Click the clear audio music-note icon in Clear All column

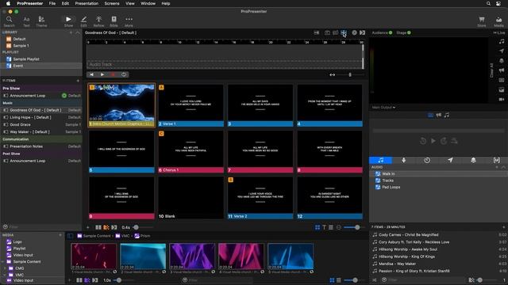point(502,41)
